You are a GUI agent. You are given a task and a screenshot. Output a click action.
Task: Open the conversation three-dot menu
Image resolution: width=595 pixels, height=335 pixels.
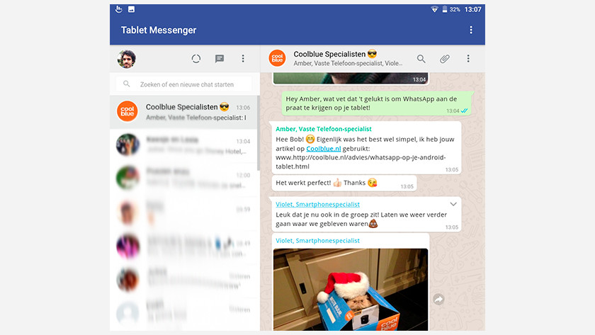pyautogui.click(x=468, y=59)
